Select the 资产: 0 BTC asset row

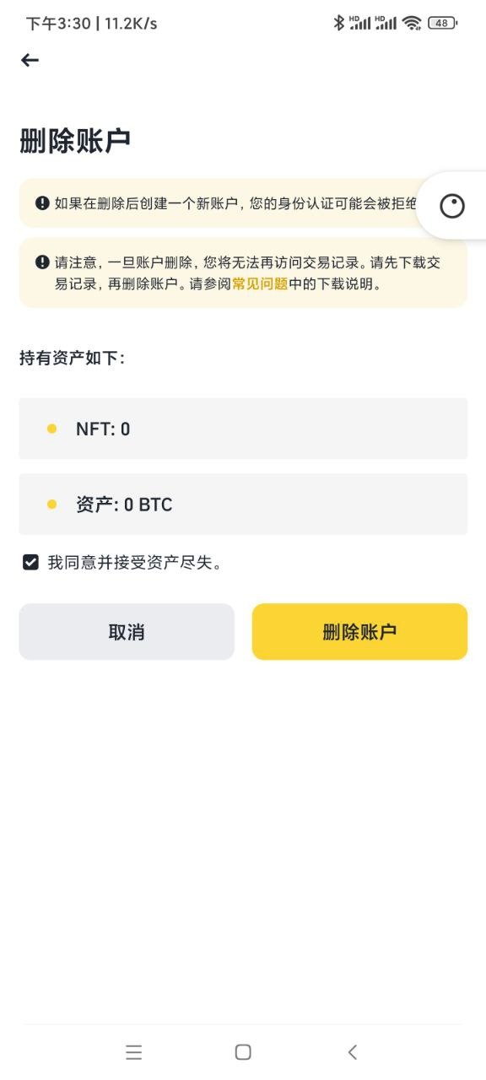coord(243,505)
